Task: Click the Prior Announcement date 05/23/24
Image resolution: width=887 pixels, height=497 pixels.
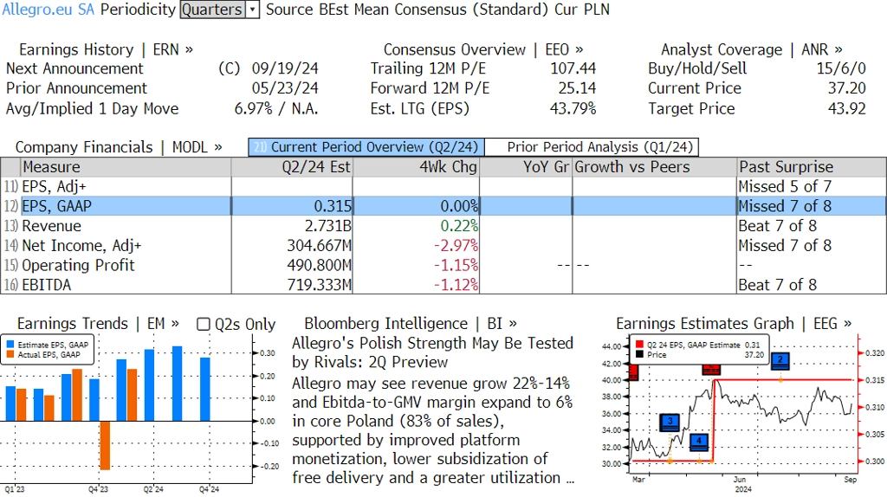Action: coord(285,89)
